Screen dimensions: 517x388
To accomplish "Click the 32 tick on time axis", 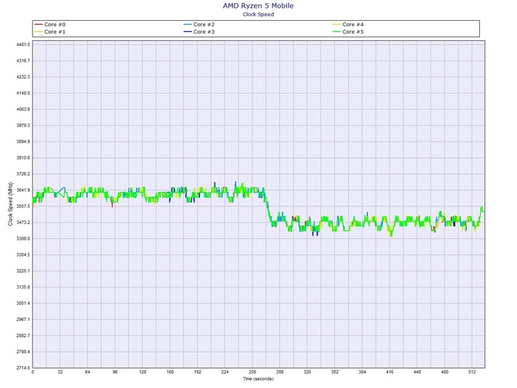I will (x=60, y=372).
